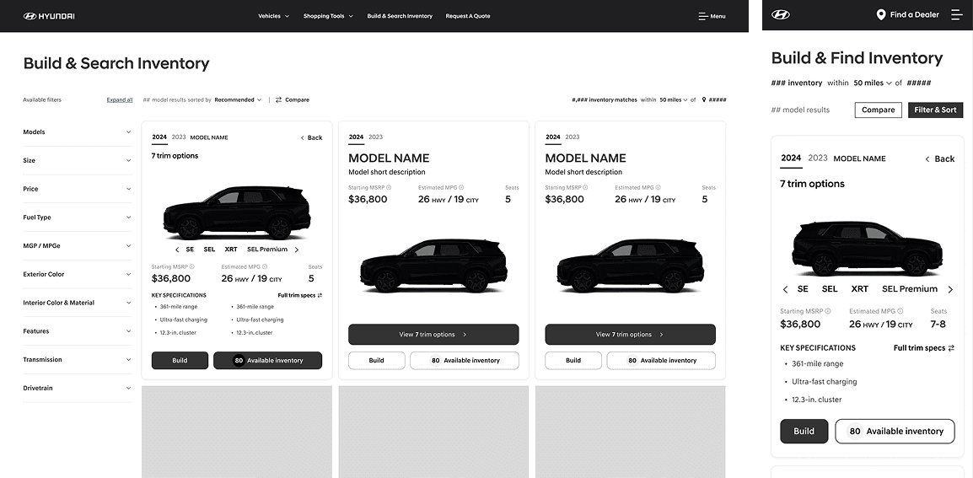
Task: Click the info icon beside Starting MSRP in first card
Action: (191, 267)
